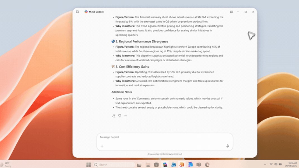Click the compact view icon in title bar

(231, 12)
